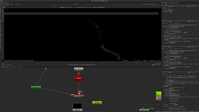Screen dimensions: 199x112
Task: Open Metadata tab in first Read panel
Action: pos(176,23)
